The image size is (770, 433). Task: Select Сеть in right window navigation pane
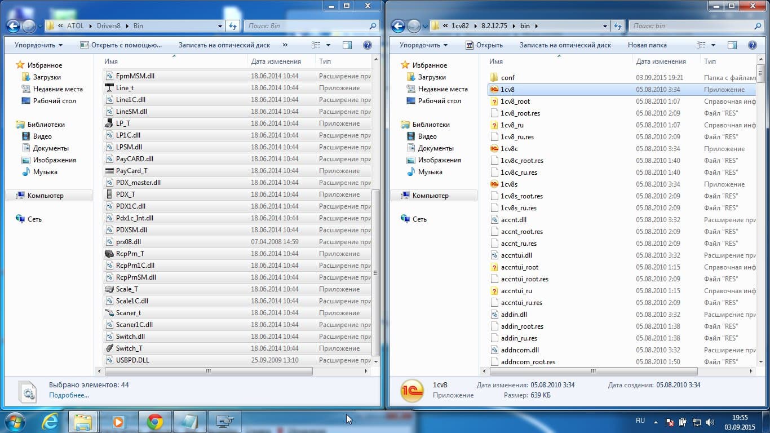tap(419, 219)
